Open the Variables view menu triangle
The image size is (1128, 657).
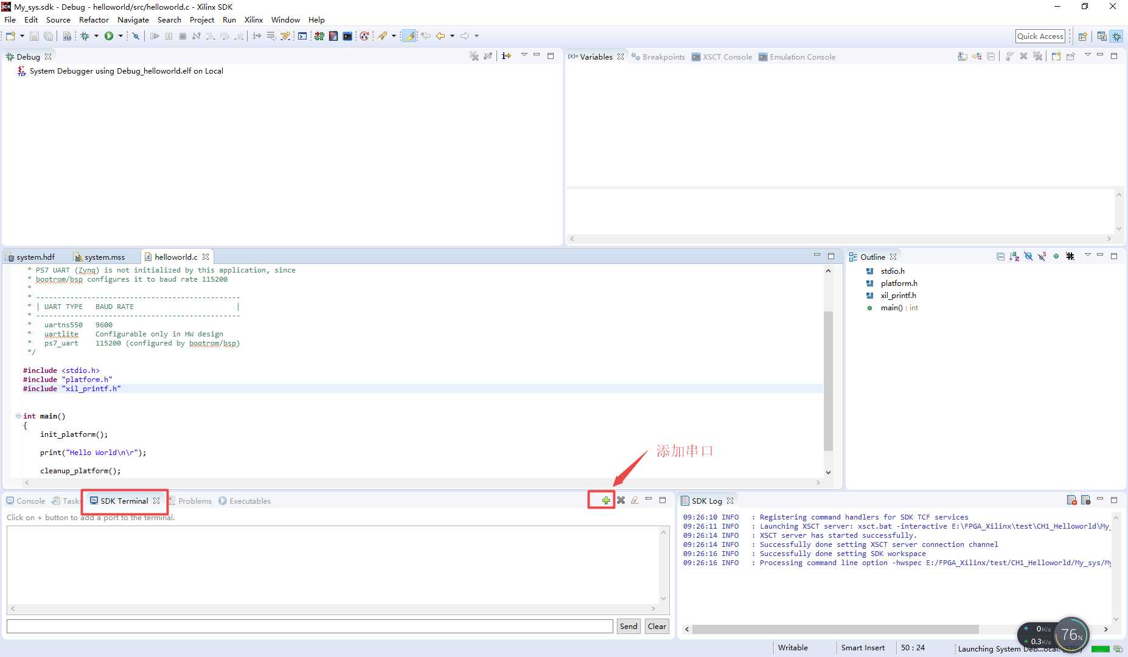pos(1087,55)
